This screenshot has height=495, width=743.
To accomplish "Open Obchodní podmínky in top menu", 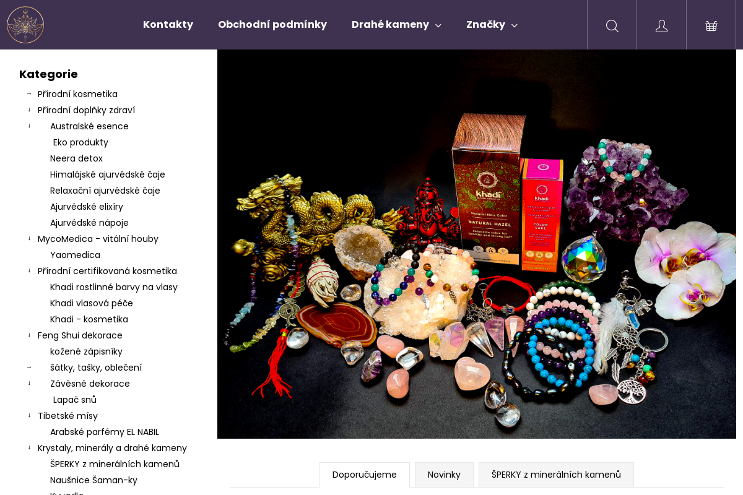I will pos(272,25).
